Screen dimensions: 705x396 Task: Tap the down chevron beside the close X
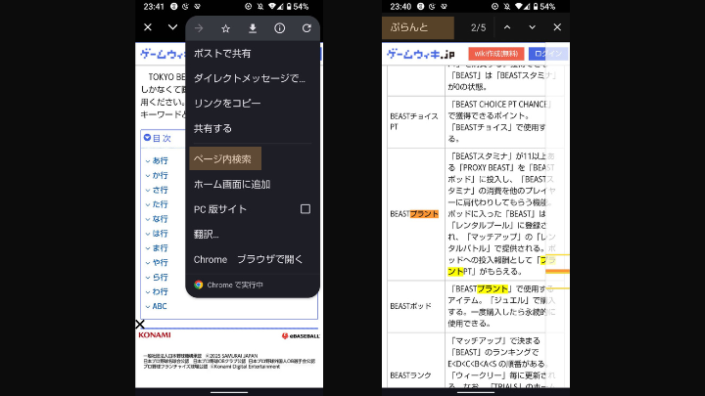click(172, 27)
